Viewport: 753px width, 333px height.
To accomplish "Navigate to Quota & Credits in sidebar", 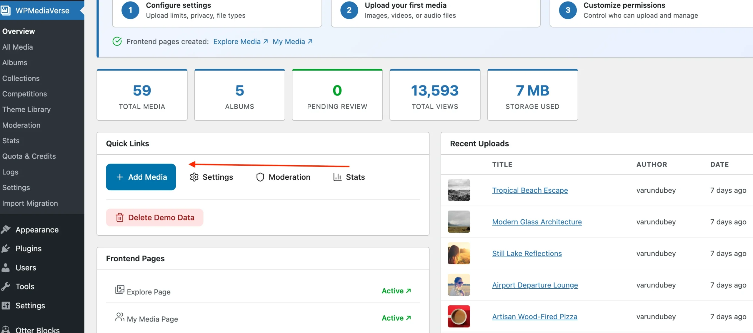I will [29, 156].
